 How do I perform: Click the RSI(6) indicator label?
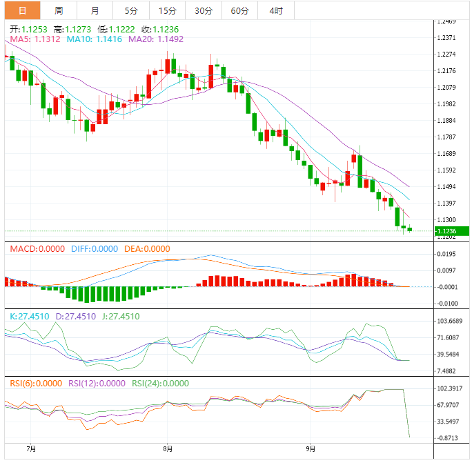35,384
